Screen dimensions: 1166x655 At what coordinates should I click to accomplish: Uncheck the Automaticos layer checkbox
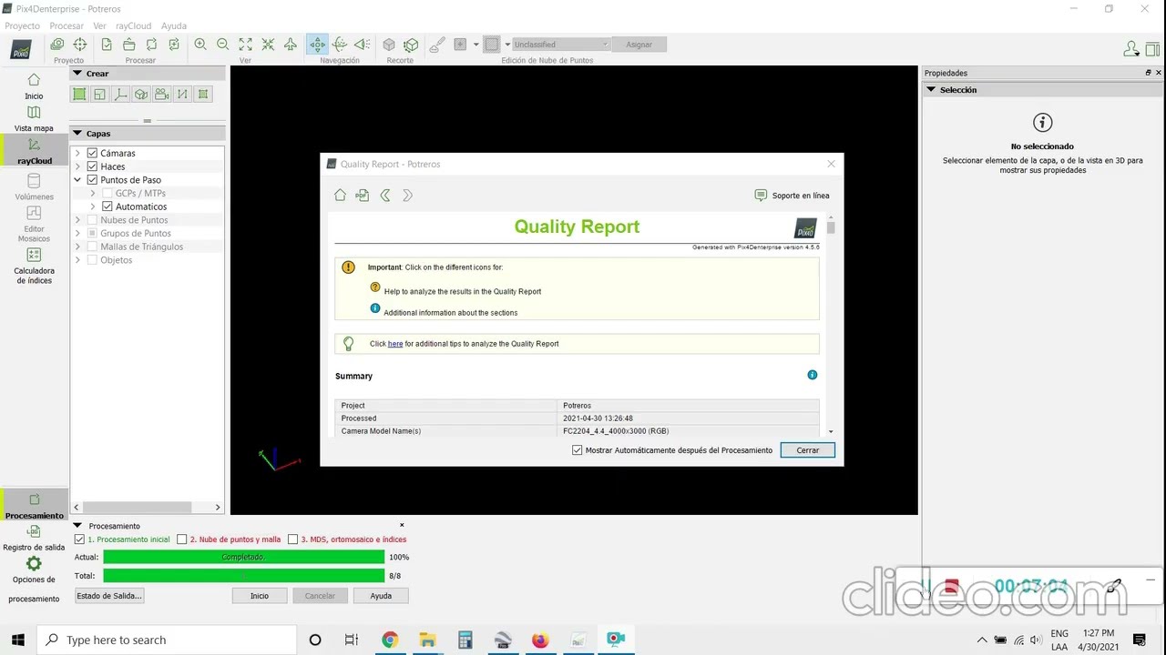click(x=107, y=207)
